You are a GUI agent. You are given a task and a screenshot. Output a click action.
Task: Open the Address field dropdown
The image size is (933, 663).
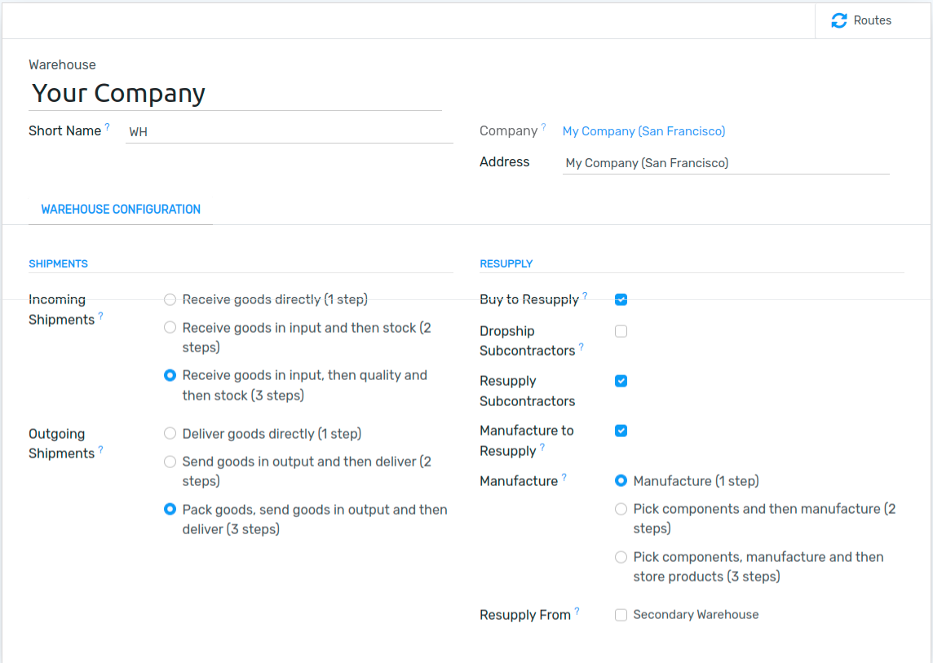tap(726, 163)
